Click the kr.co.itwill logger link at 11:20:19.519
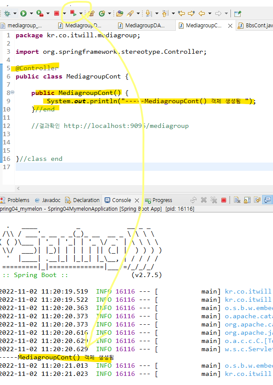The width and height of the screenshot is (273, 385). [x=248, y=291]
